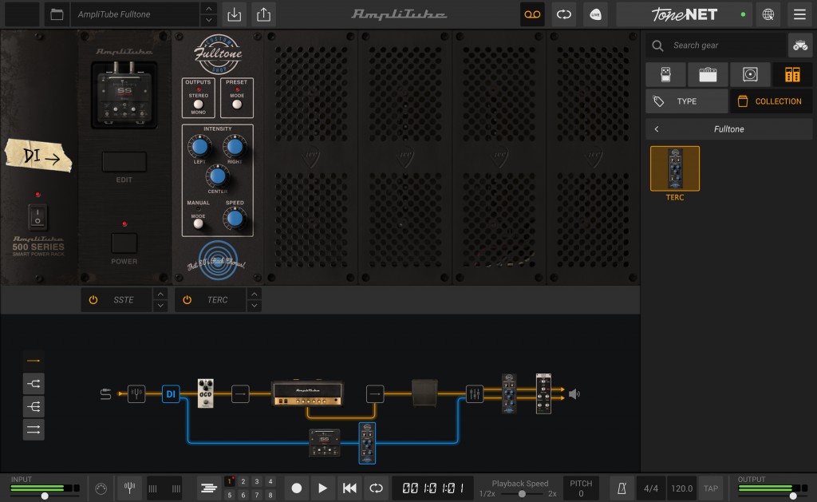Select the TERC thumbnail in the browser
Screen dimensions: 817x502
click(x=674, y=168)
